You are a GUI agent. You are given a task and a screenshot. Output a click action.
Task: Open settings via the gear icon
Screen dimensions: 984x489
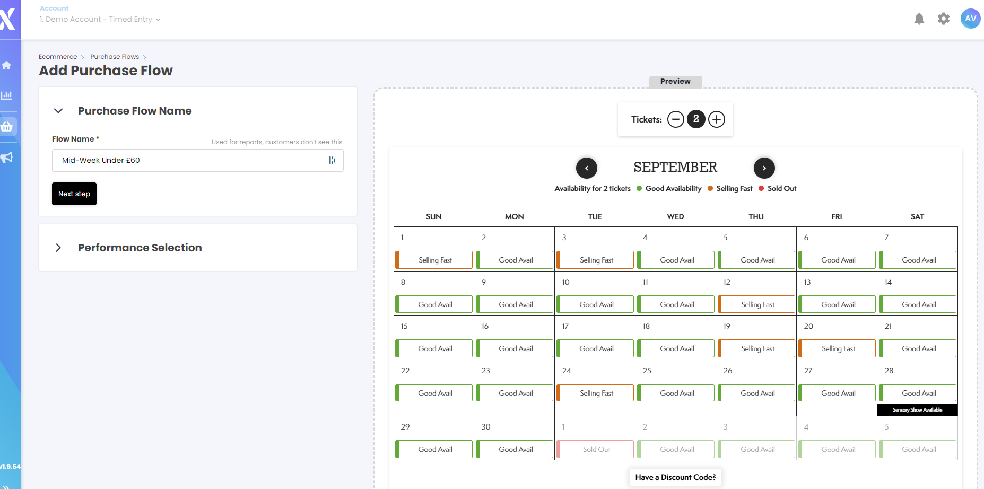point(944,18)
